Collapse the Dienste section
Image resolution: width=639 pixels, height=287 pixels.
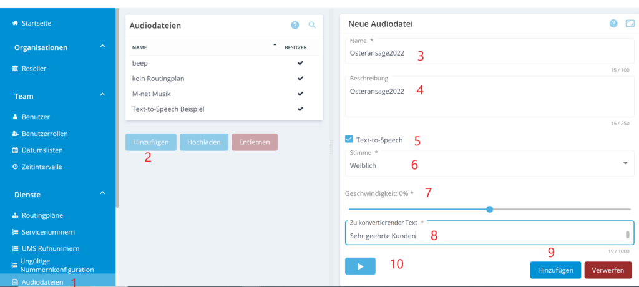tap(102, 194)
